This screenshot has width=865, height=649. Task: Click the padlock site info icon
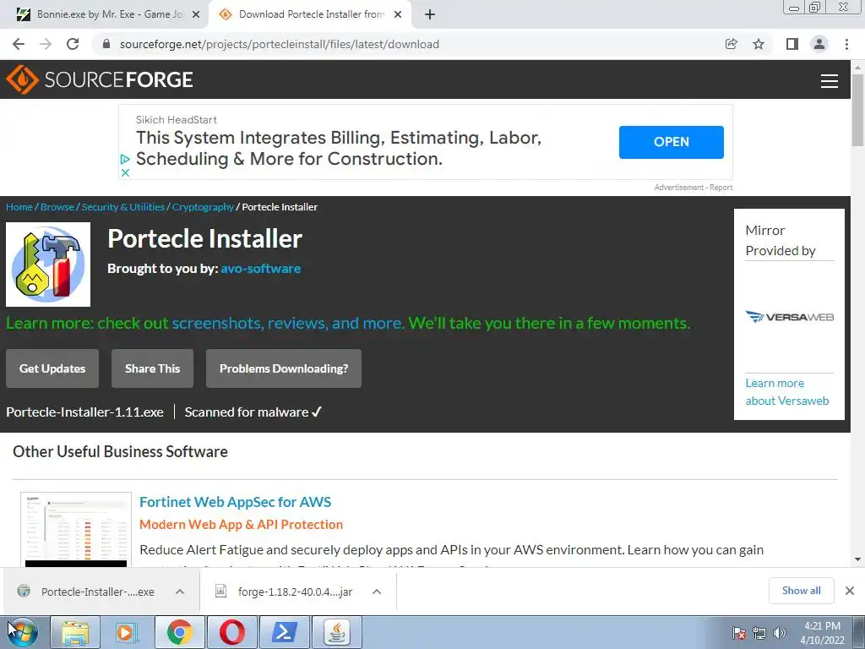106,44
